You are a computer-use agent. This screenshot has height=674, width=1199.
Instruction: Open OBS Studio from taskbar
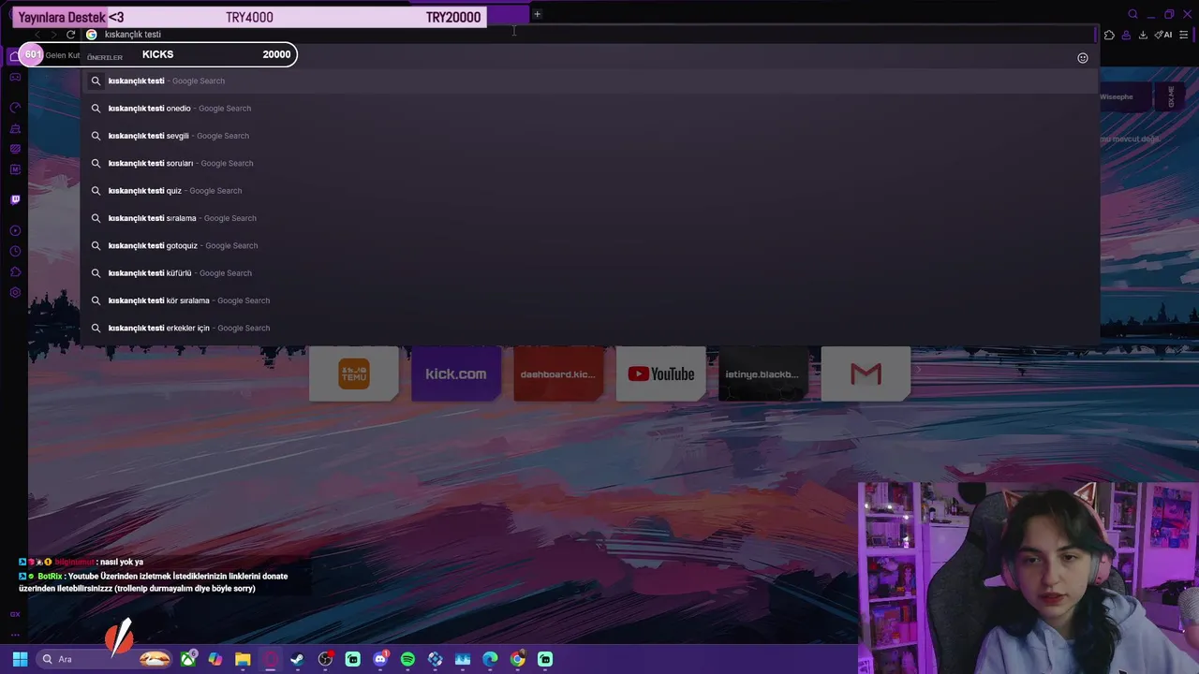coord(325,659)
